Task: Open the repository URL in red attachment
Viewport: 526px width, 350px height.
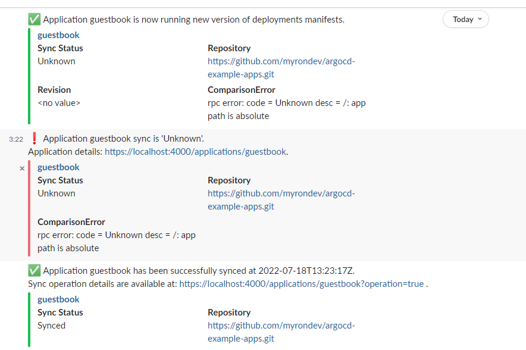Action: [x=281, y=200]
